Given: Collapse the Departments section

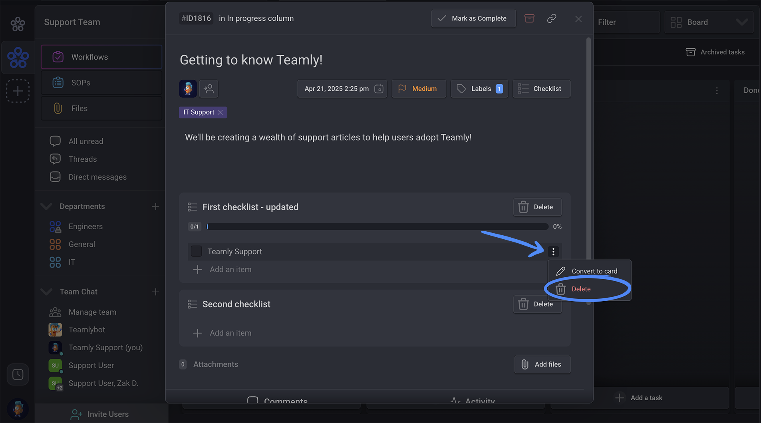Looking at the screenshot, I should (x=46, y=207).
